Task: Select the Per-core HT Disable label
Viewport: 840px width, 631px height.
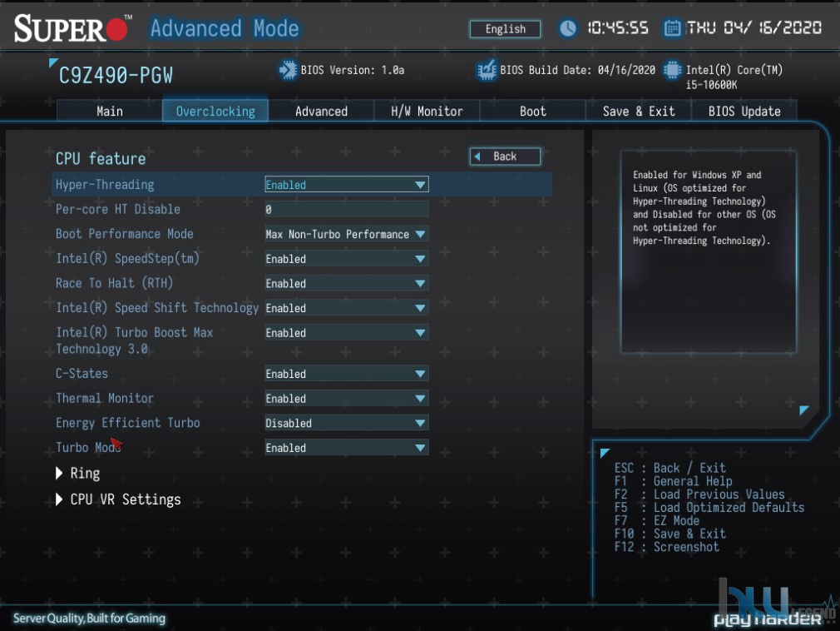Action: pos(118,209)
